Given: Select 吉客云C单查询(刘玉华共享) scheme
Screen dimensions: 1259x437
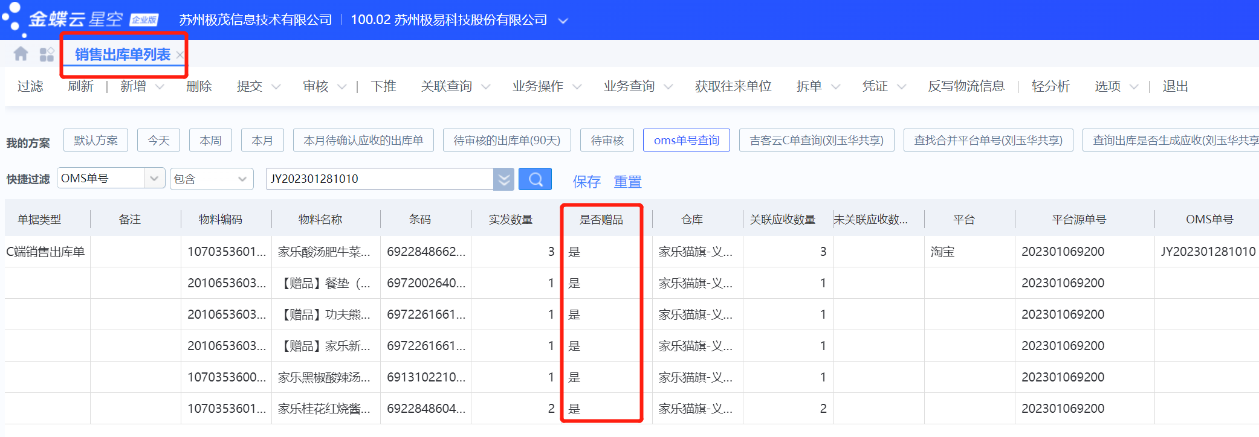Looking at the screenshot, I should 817,140.
